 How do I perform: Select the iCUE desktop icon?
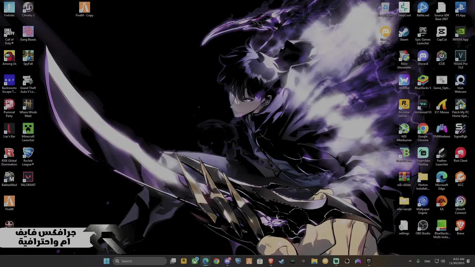click(442, 58)
